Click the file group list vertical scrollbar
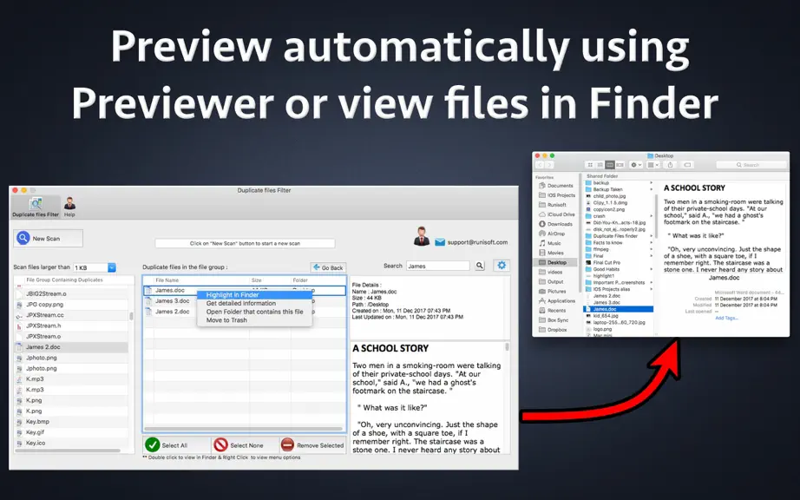Screen dimensions: 800x500 pos(131,316)
